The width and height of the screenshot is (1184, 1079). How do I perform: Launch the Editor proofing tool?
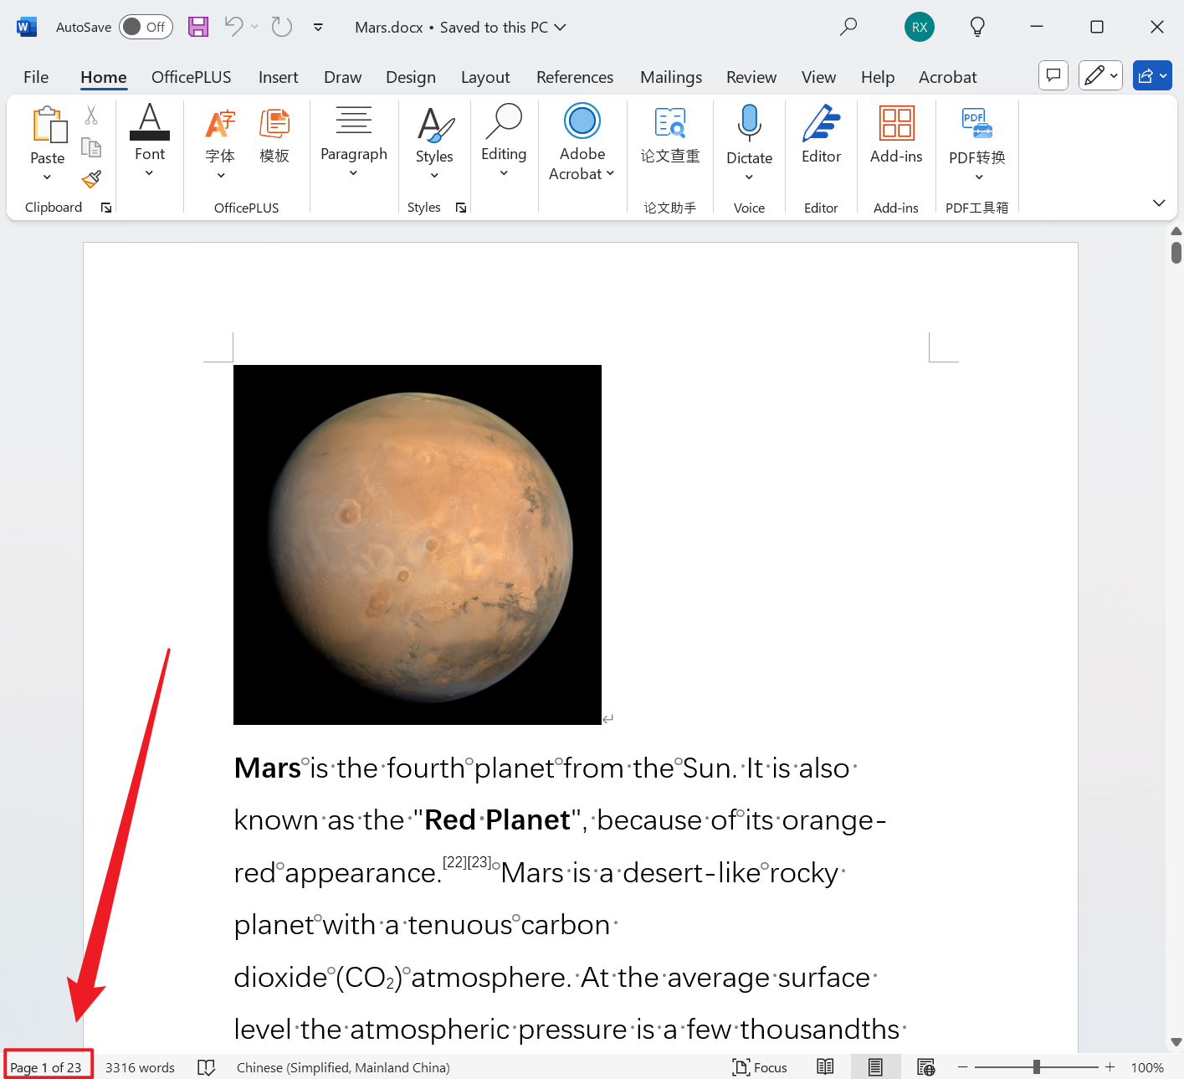[x=821, y=136]
